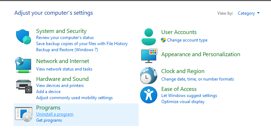Open View devices and printers link
Viewport: 271px width, 136px height.
click(x=60, y=86)
